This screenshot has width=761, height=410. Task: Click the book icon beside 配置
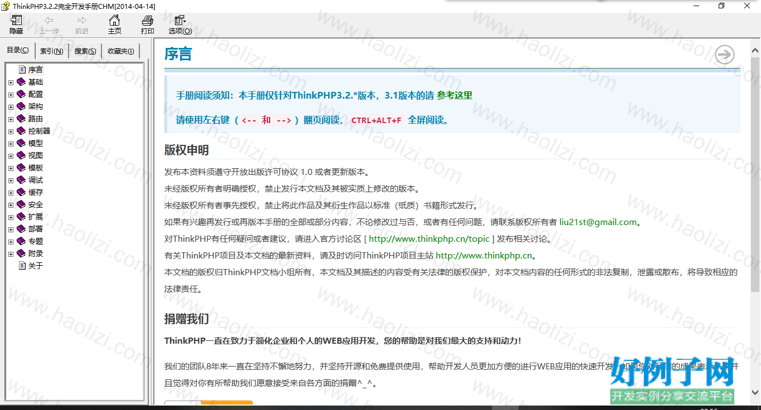(x=21, y=94)
